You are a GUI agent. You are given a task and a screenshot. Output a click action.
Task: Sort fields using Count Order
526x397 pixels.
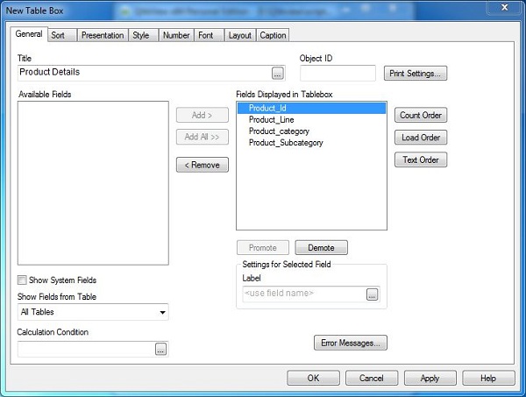click(x=421, y=115)
